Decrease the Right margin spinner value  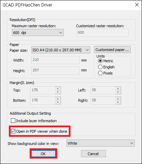pos(118,102)
